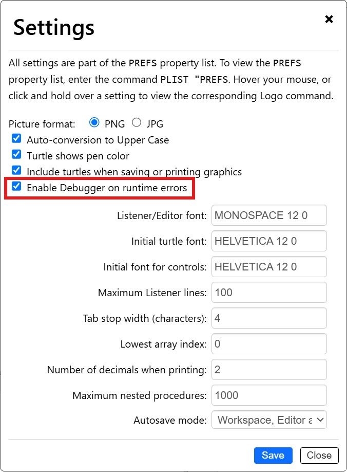This screenshot has width=347, height=472.
Task: Click the Tab stop width field
Action: (x=269, y=318)
